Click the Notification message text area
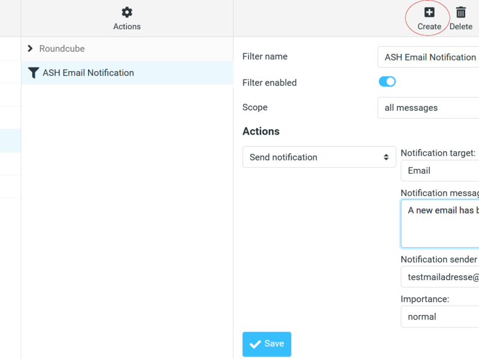Screen dimensions: 479x359 (440, 223)
